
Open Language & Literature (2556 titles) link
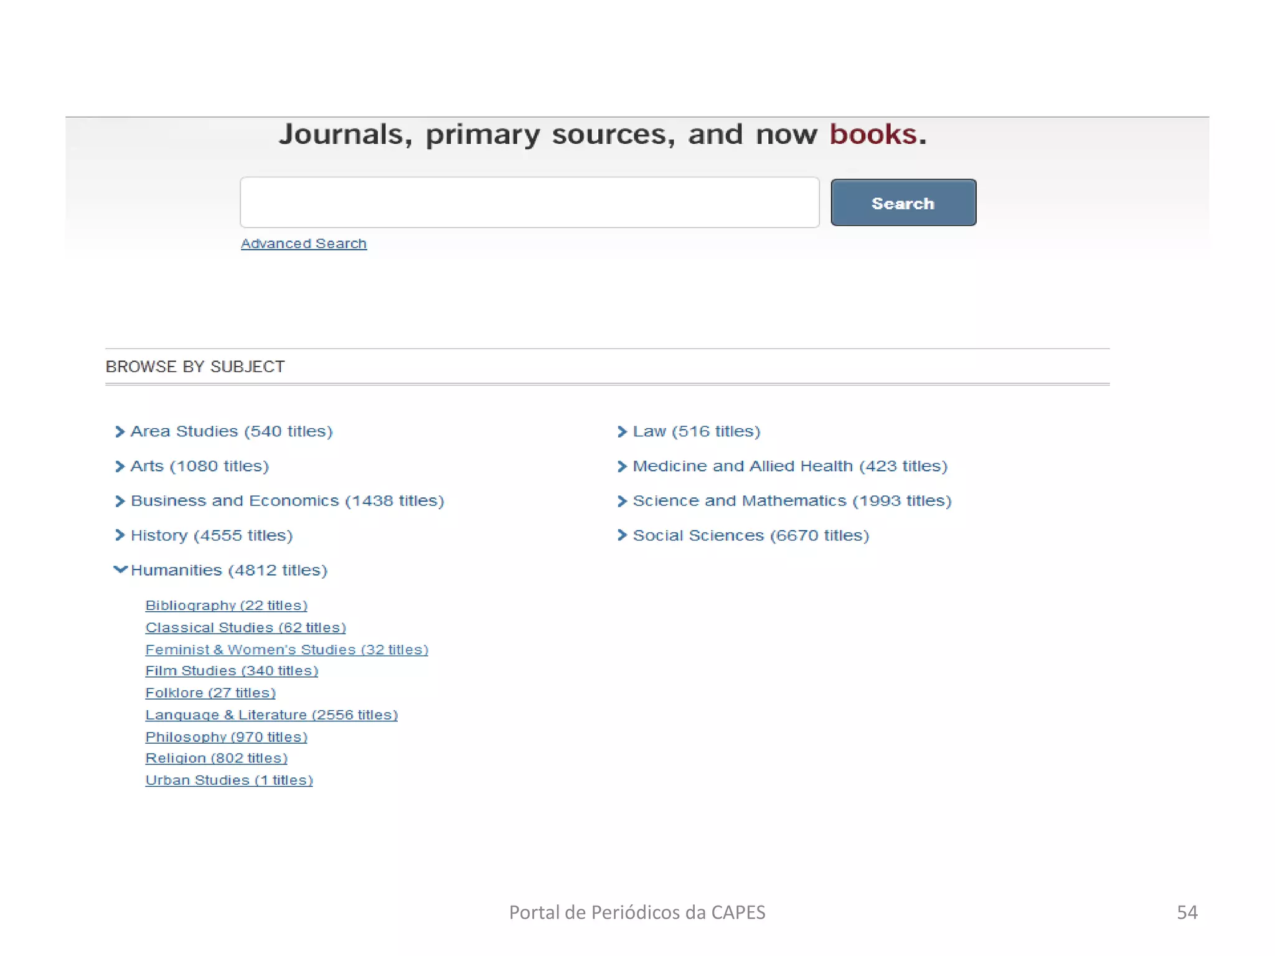tap(271, 715)
